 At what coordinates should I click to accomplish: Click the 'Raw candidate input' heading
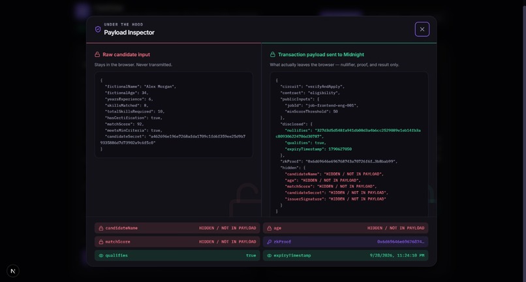(126, 54)
